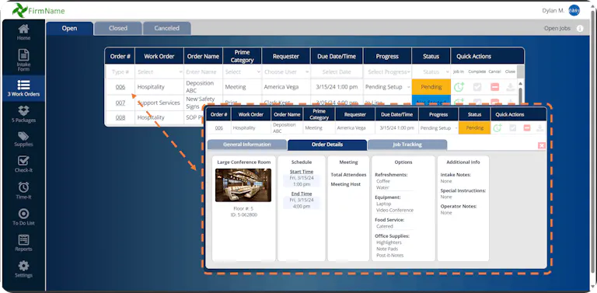597x293 pixels.
Task: Switch to the Open tab
Action: coord(69,28)
